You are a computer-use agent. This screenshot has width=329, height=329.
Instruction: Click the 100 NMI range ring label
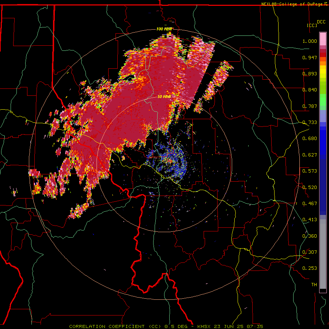click(164, 29)
